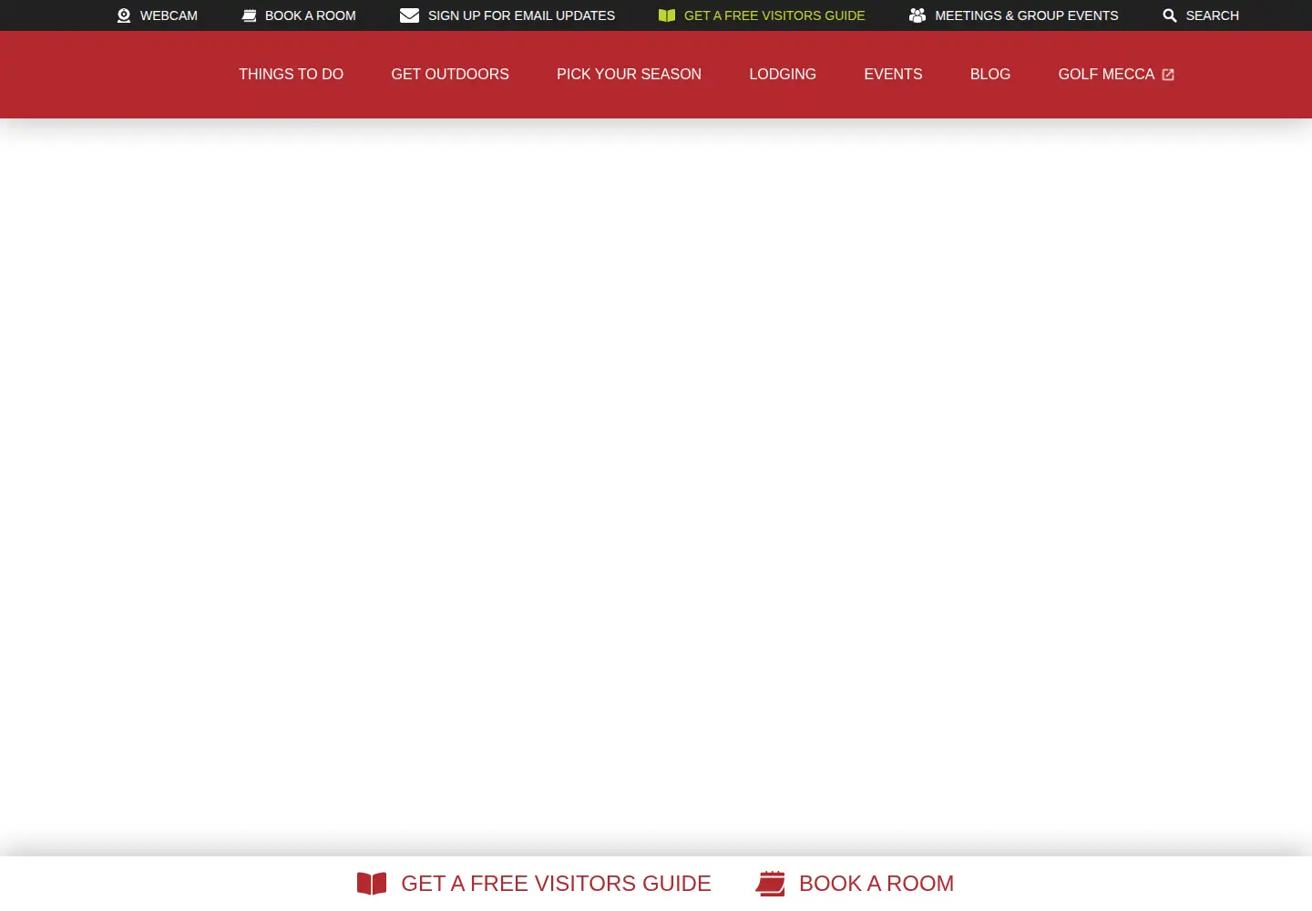Open the Lodging menu
The width and height of the screenshot is (1312, 911).
pos(783,74)
